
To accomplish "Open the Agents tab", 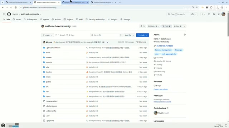I will click(44, 19).
